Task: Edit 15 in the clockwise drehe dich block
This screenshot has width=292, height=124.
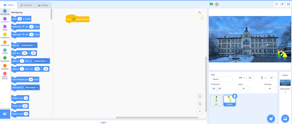Action: point(31,27)
